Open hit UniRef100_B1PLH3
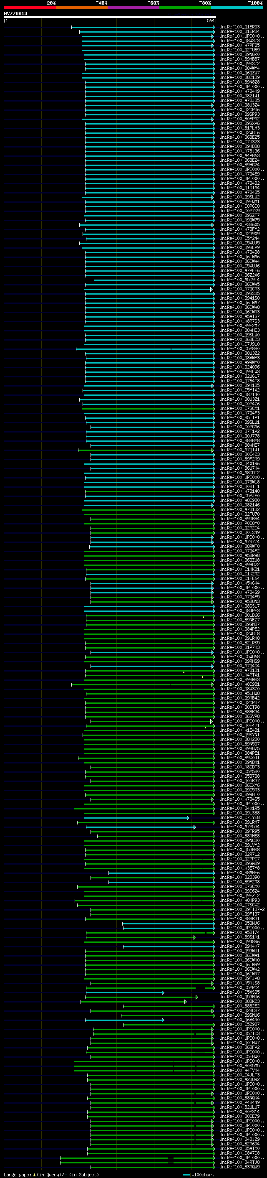 tap(239, 128)
